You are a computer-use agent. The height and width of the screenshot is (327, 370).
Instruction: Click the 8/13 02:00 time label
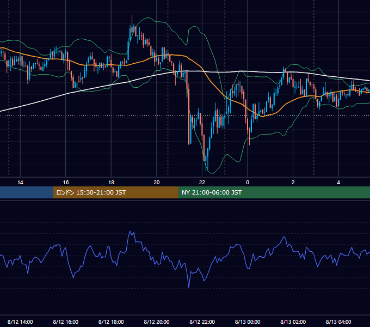[293, 322]
